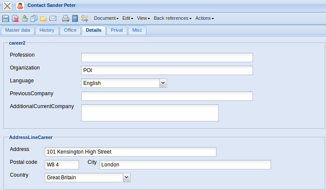This screenshot has height=190, width=326.
Task: Close the contact with the X button
Action: pos(7,6)
